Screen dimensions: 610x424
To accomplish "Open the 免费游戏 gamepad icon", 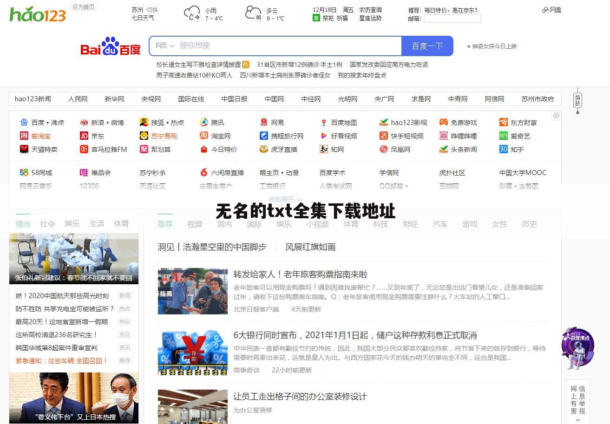I will point(444,123).
